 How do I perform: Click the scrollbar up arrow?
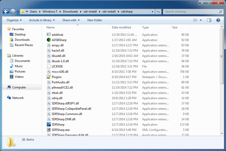(222, 27)
